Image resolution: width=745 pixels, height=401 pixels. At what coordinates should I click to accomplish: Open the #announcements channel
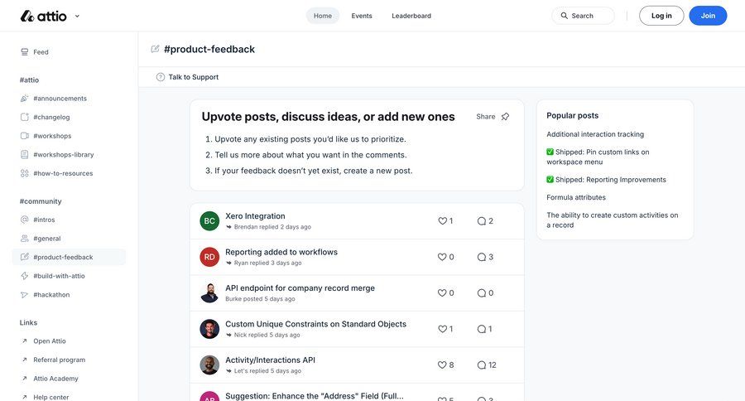pos(60,99)
